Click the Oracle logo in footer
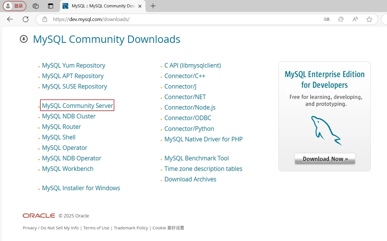387x241 pixels. (39, 216)
